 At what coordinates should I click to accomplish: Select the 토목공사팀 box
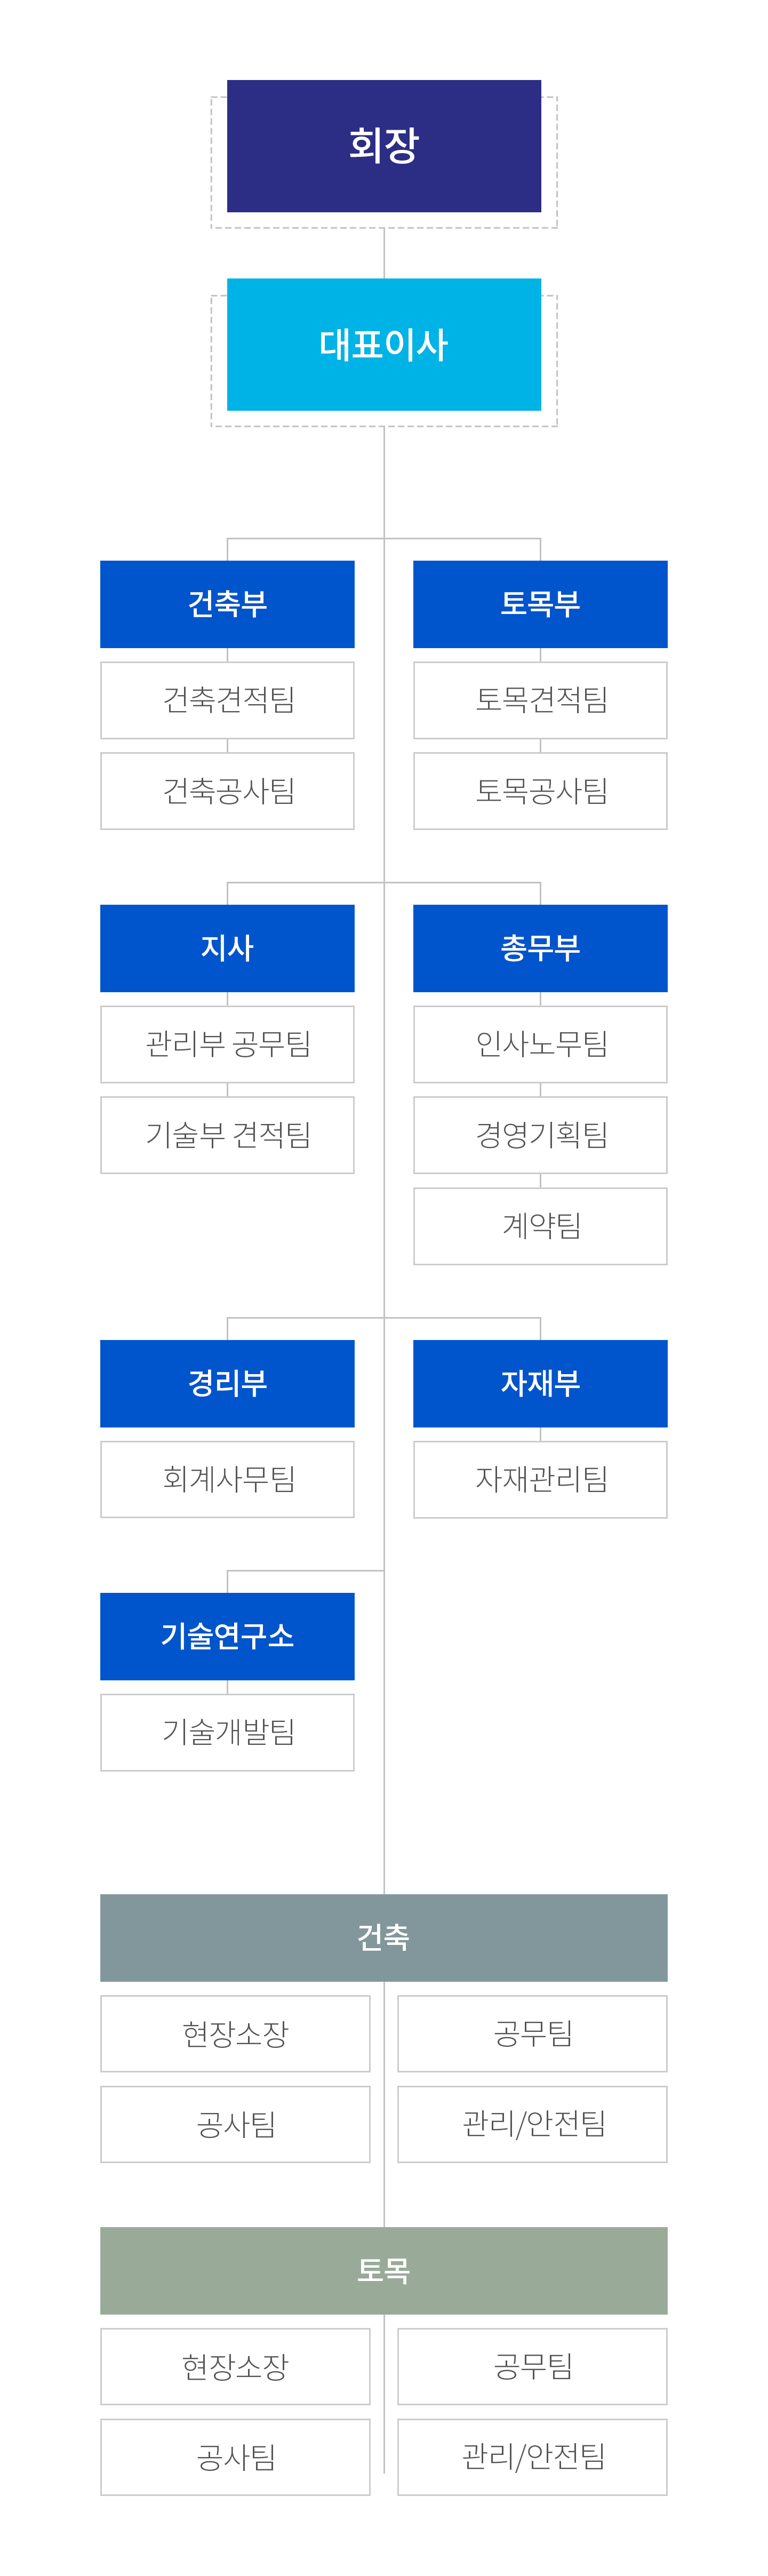(540, 791)
